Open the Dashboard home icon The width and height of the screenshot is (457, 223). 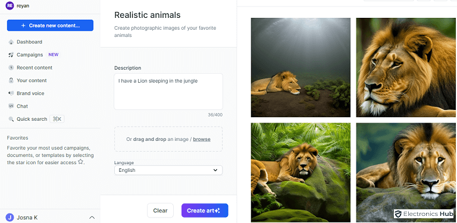point(11,42)
